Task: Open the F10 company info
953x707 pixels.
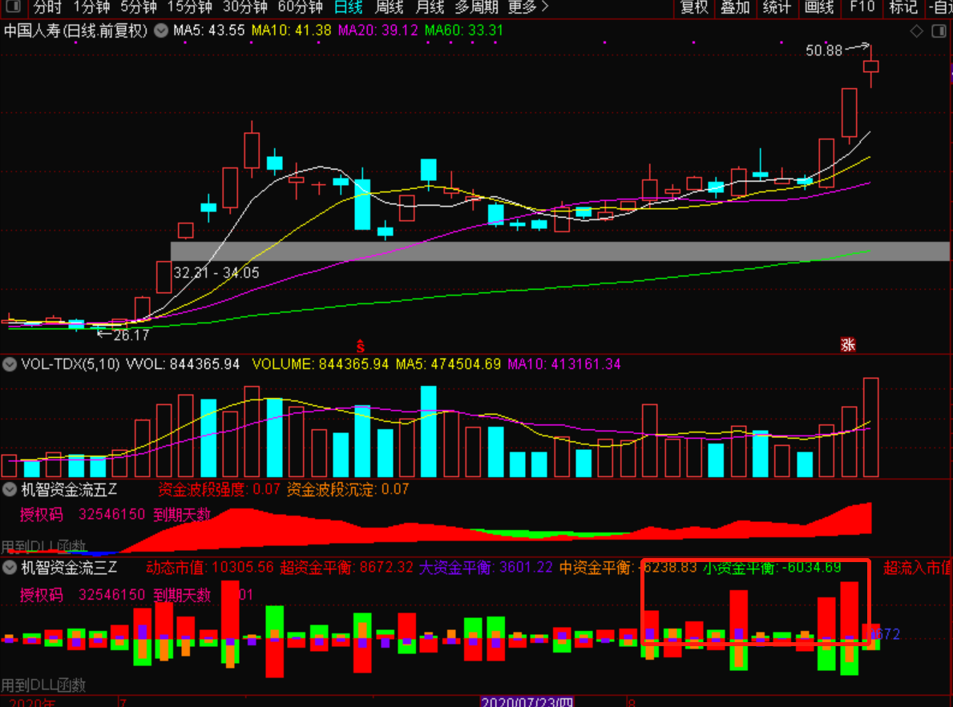Action: 862,7
